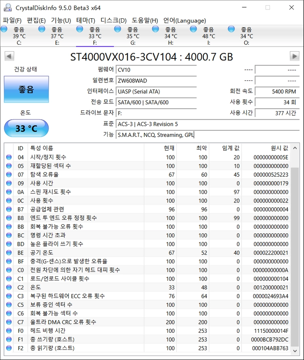Open the 파일(F) menu

click(12, 20)
